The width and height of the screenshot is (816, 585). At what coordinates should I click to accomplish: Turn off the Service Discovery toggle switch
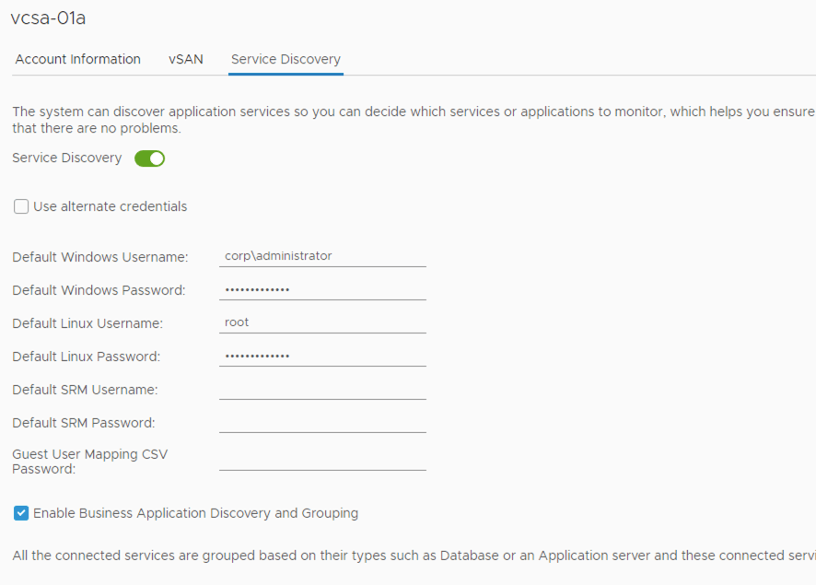point(149,158)
